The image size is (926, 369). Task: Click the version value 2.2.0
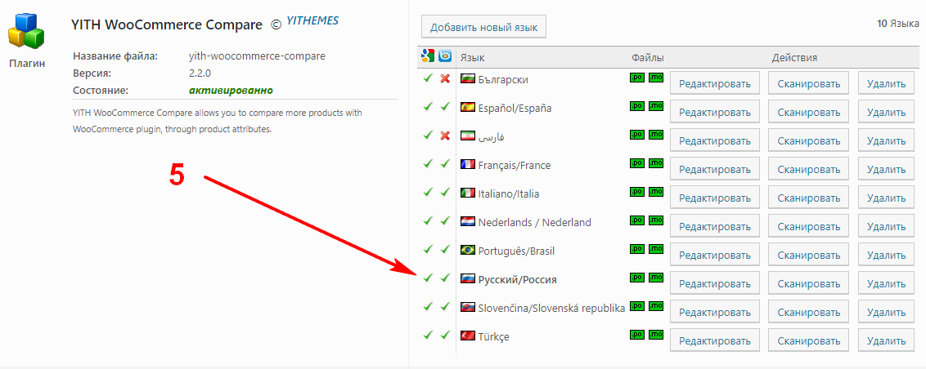pyautogui.click(x=200, y=73)
